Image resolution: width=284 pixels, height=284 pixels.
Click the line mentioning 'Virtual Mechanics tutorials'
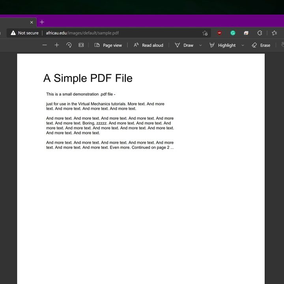pos(105,104)
